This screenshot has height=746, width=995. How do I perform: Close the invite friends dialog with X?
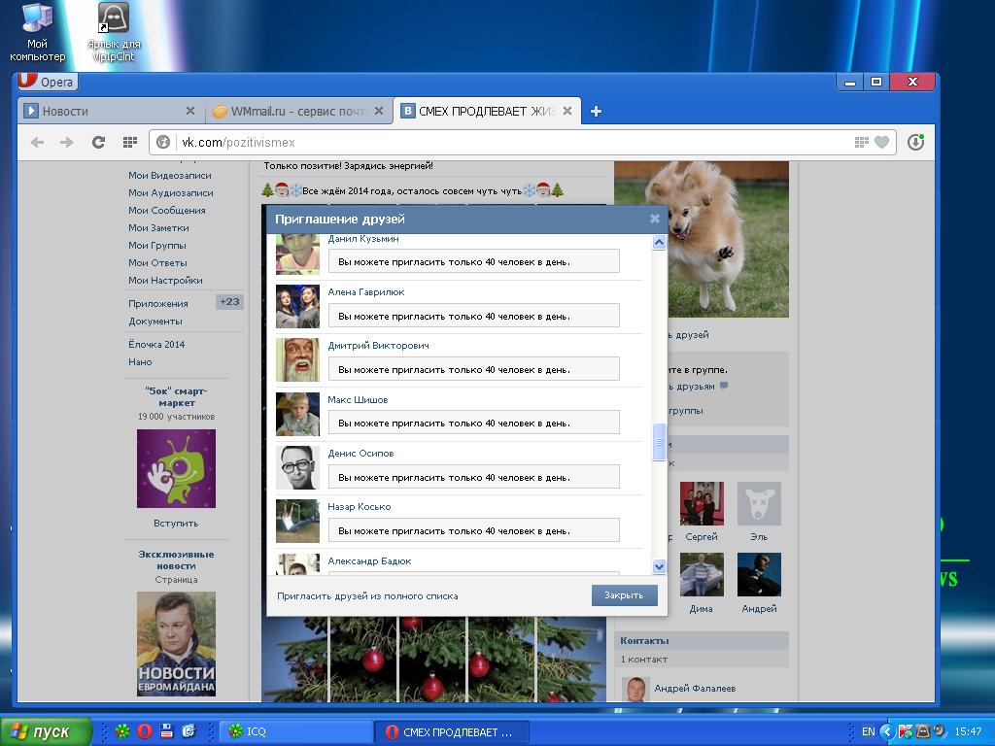coord(655,219)
